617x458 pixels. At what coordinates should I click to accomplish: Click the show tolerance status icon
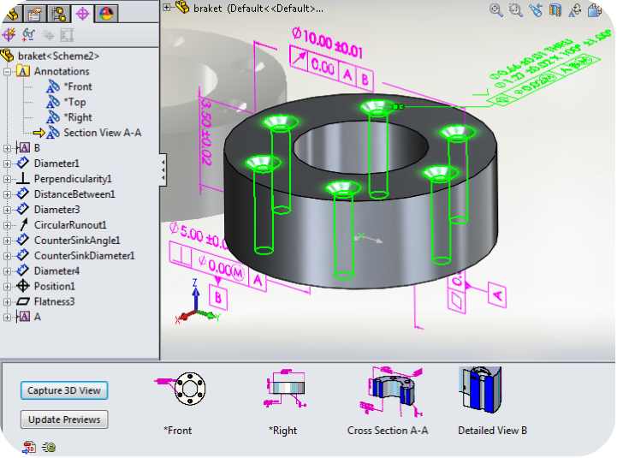[28, 35]
